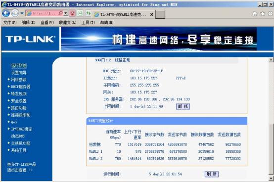Open the 收藏夹(A) menu
274x182 pixels.
pyautogui.click(x=68, y=23)
